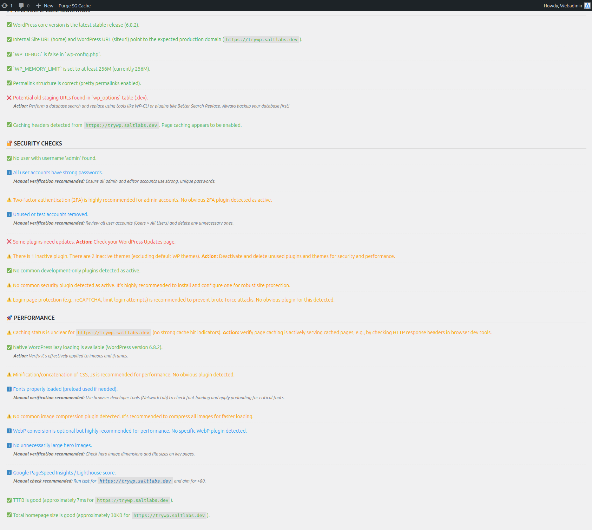Click the PERFORMANCE heading text

tap(34, 318)
